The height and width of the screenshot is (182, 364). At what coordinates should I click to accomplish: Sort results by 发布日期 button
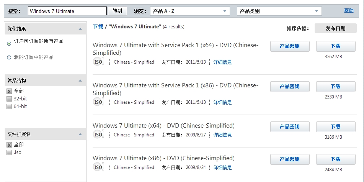pos(335,28)
